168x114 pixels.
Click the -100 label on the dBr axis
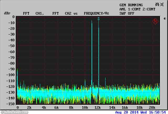click(x=11, y=75)
